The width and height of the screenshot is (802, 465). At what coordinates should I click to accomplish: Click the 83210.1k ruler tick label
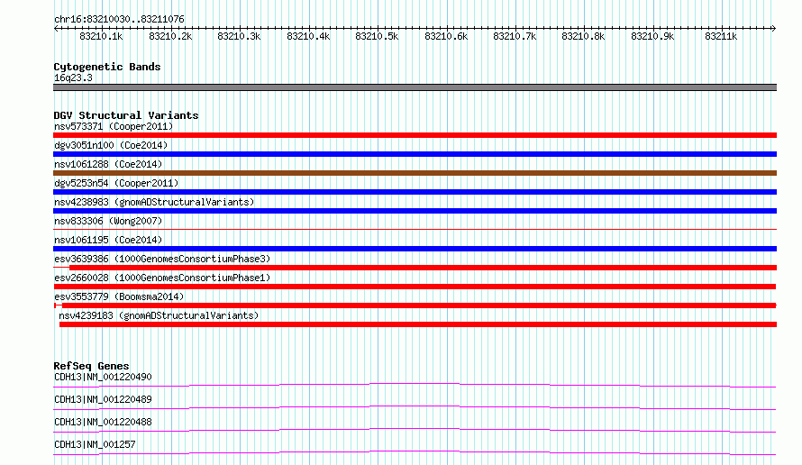pos(101,36)
